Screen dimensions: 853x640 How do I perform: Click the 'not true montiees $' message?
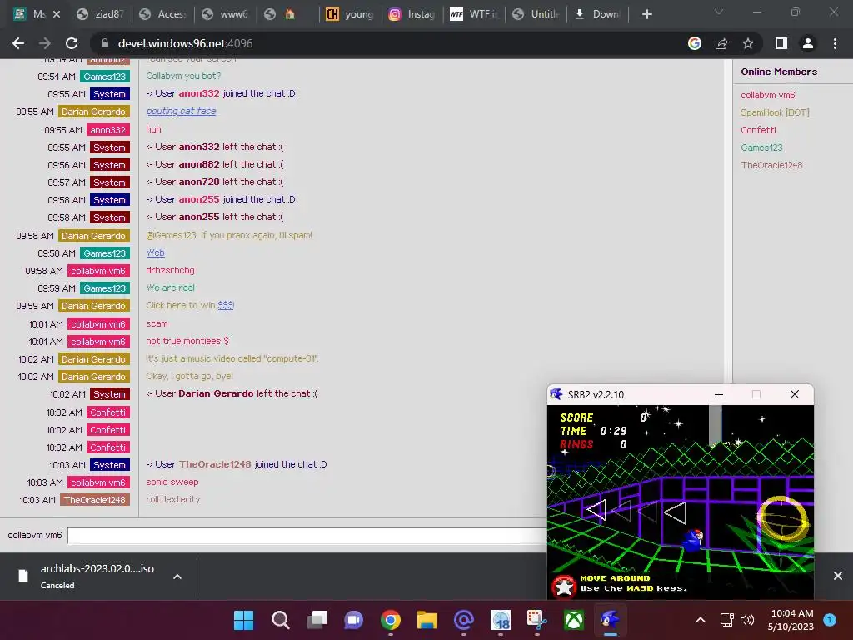(187, 341)
